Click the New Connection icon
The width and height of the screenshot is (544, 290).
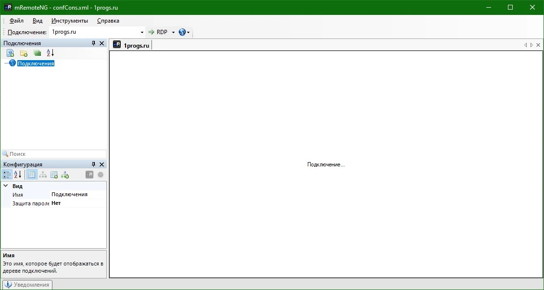click(11, 53)
